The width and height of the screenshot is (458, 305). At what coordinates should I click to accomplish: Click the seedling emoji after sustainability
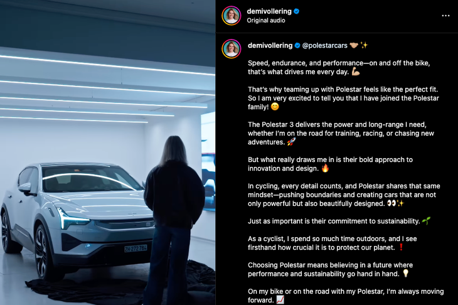pos(426,221)
